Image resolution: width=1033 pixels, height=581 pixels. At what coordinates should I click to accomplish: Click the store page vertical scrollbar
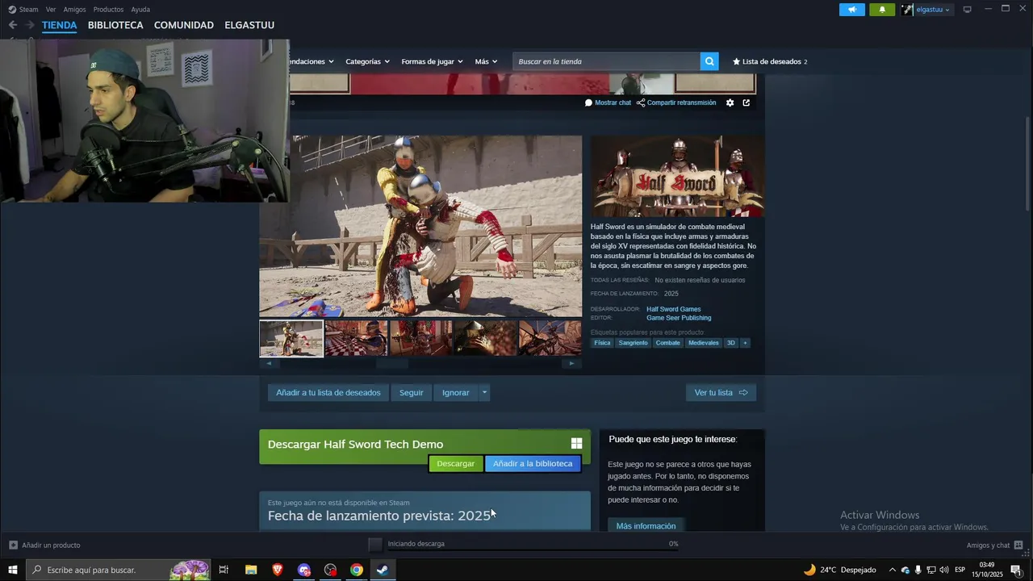coord(1027,165)
